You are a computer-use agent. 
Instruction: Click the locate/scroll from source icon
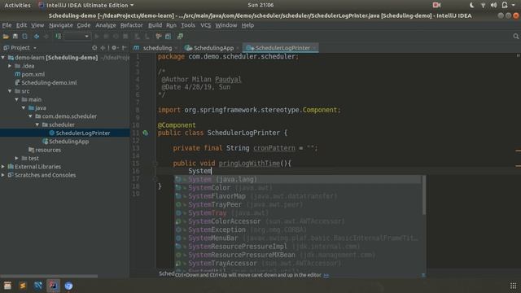pyautogui.click(x=94, y=48)
